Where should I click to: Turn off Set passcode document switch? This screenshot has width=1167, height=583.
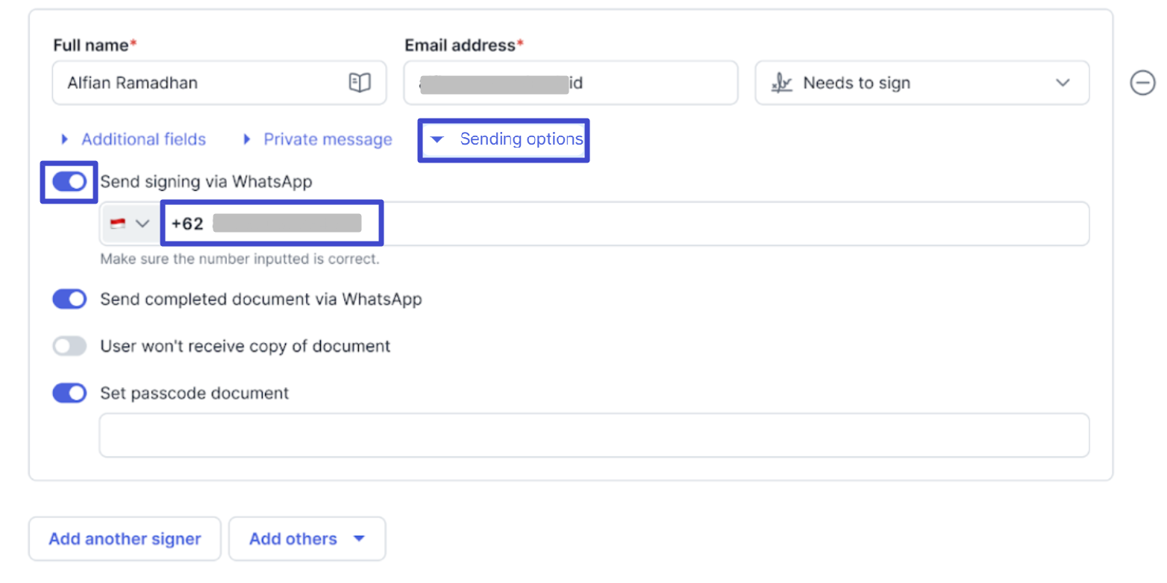69,393
